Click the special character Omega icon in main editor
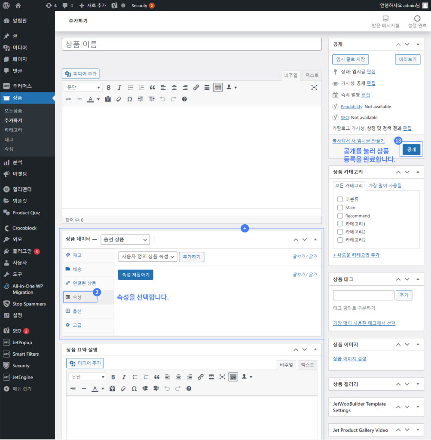This screenshot has width=431, height=440. [x=129, y=99]
